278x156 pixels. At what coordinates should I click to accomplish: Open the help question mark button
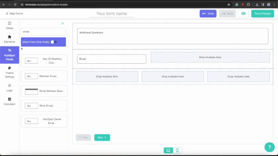coord(269,147)
